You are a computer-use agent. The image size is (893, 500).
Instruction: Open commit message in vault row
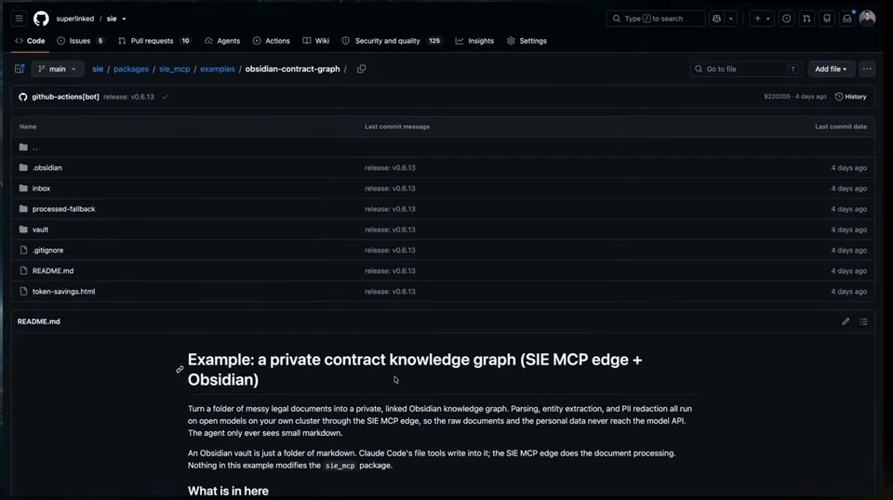[390, 230]
